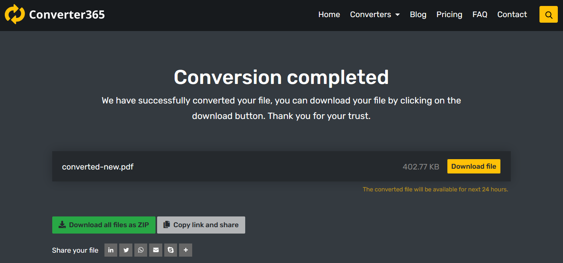The height and width of the screenshot is (263, 563).
Task: Show more share options with plus icon
Action: [x=185, y=250]
